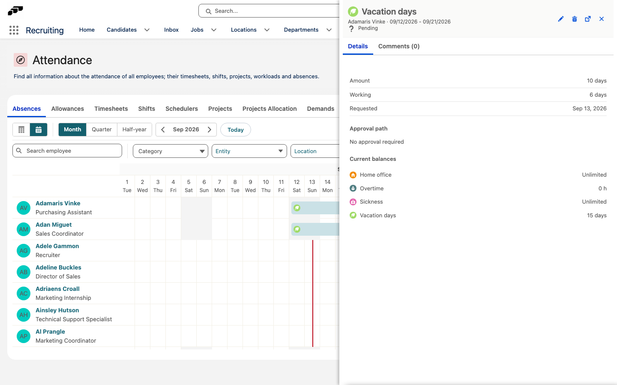Click the AB avatar for Adeline Buckles
This screenshot has height=385, width=617.
pyautogui.click(x=24, y=272)
